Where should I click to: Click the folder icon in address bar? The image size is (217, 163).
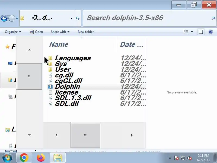click(22, 18)
